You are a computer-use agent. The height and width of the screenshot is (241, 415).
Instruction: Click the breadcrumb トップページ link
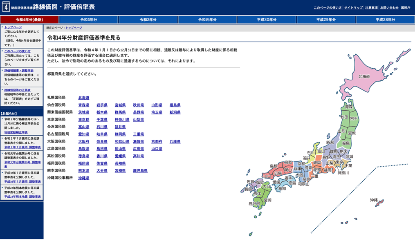(x=74, y=28)
